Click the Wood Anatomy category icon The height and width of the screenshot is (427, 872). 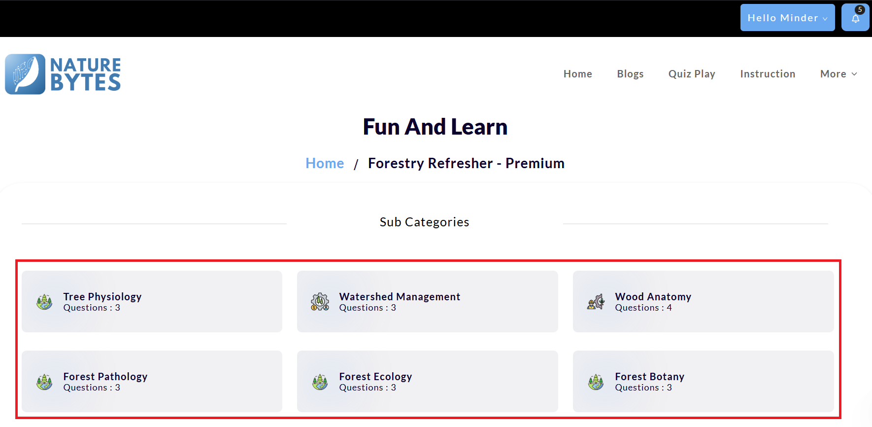point(596,301)
